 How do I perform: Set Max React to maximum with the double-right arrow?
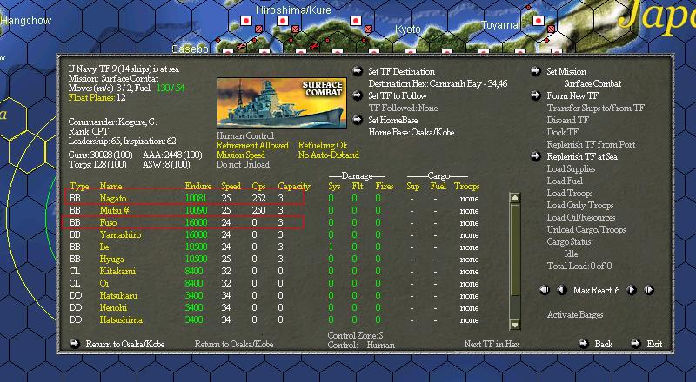pos(649,290)
